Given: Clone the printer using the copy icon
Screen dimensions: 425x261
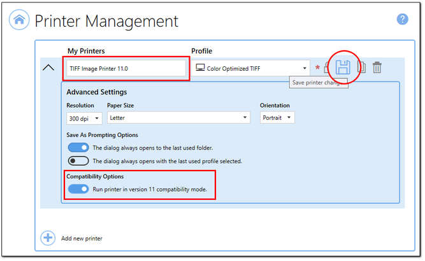Looking at the screenshot, I should 361,67.
